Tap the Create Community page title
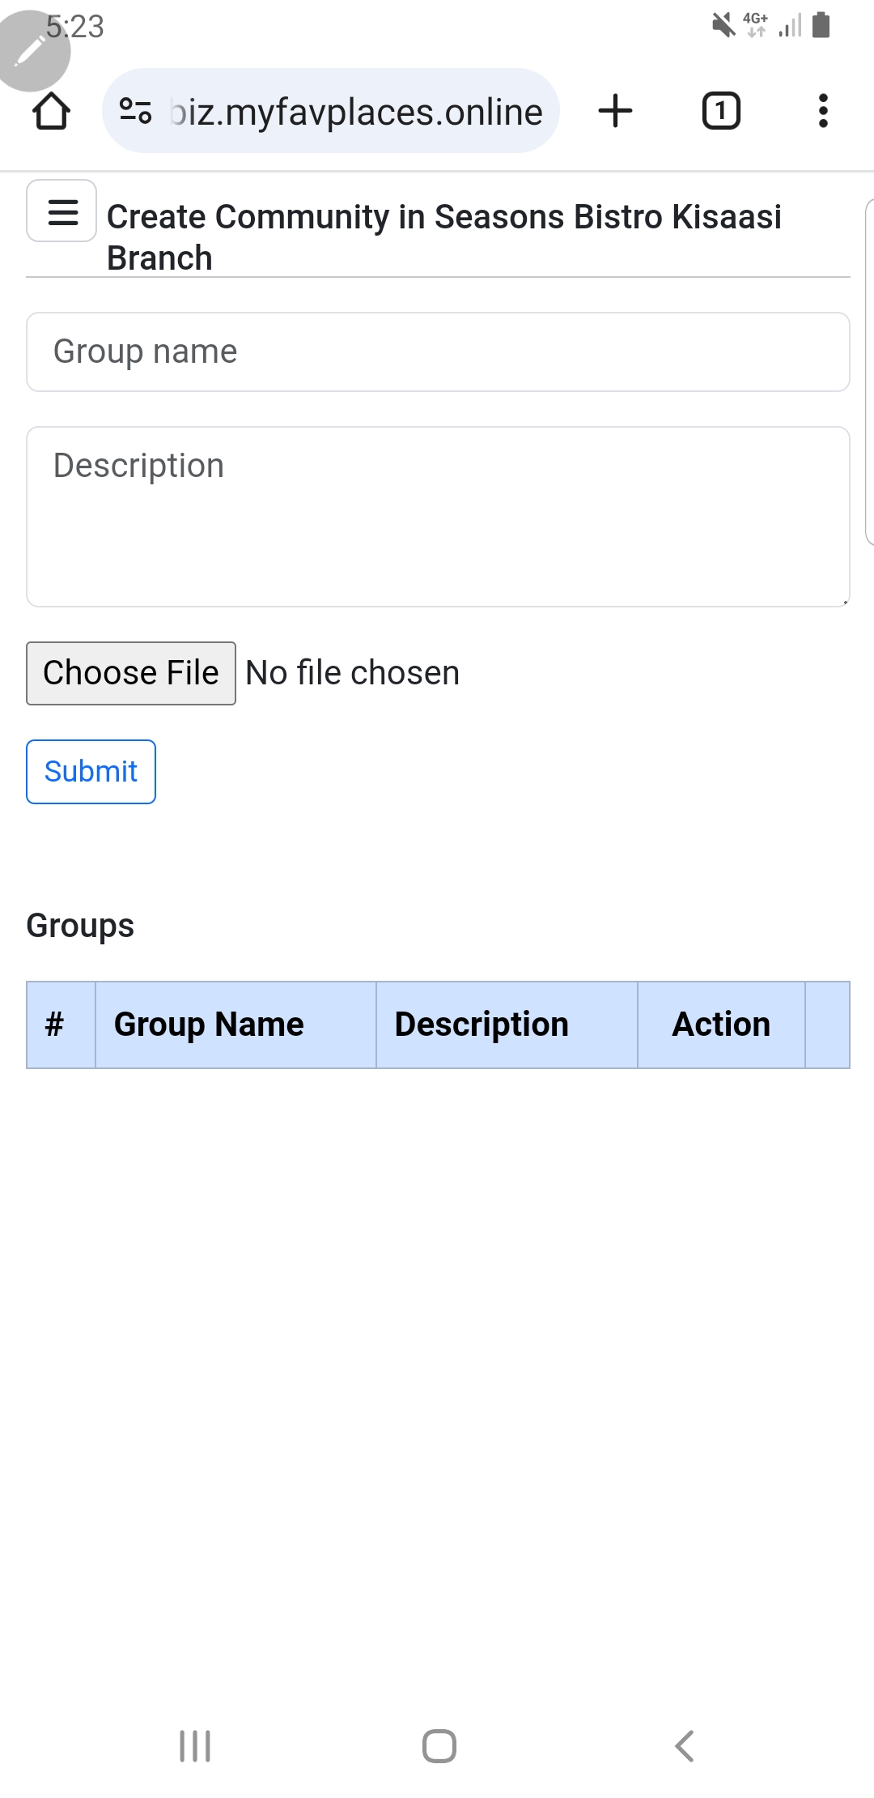The image size is (874, 1798). click(x=443, y=237)
